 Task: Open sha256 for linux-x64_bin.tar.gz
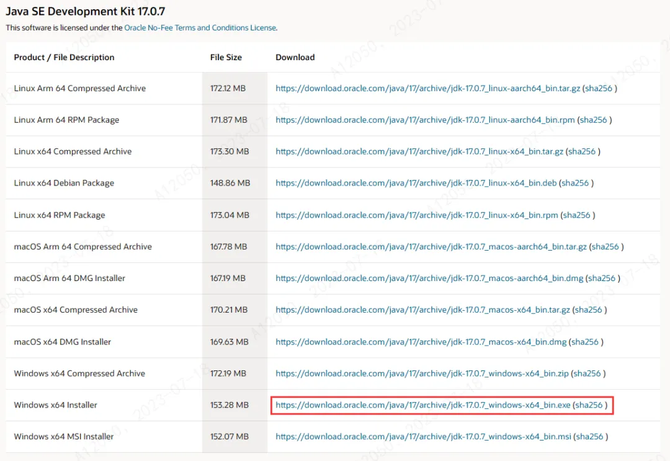coord(582,151)
